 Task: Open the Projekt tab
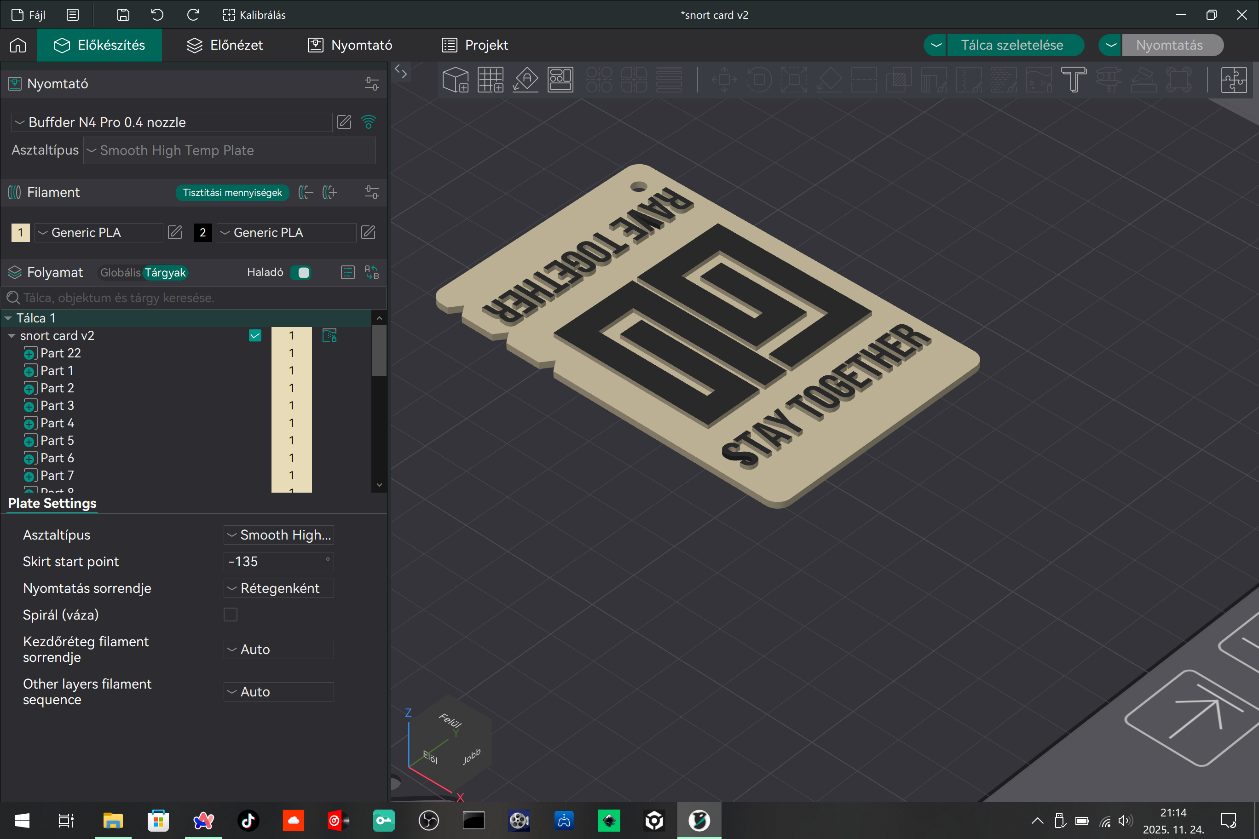475,45
